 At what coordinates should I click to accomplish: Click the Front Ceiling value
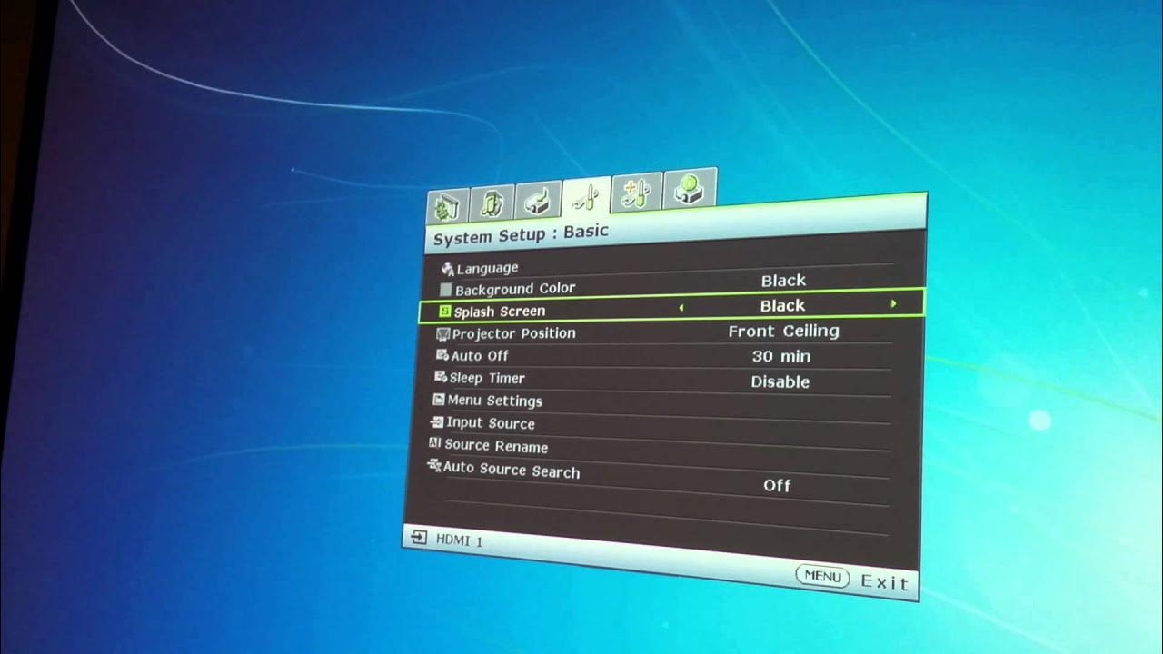point(783,332)
